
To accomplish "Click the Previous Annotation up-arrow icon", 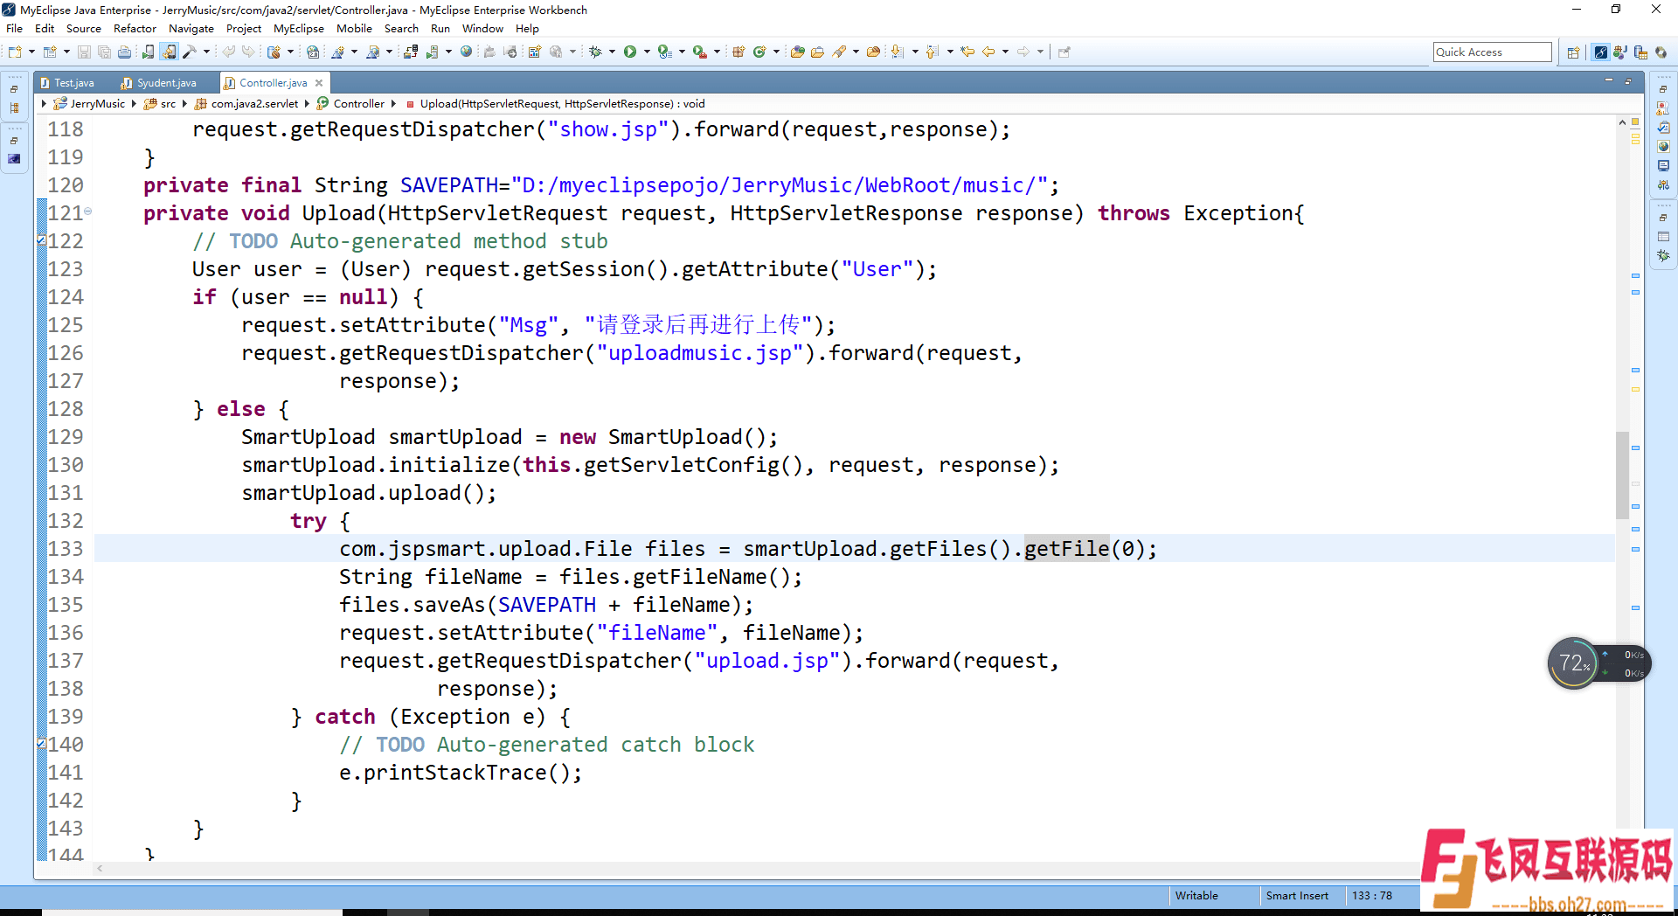I will click(x=932, y=52).
